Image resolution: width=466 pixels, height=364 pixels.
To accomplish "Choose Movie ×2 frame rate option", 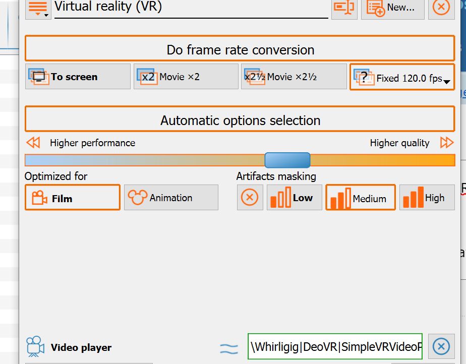I will pyautogui.click(x=186, y=77).
